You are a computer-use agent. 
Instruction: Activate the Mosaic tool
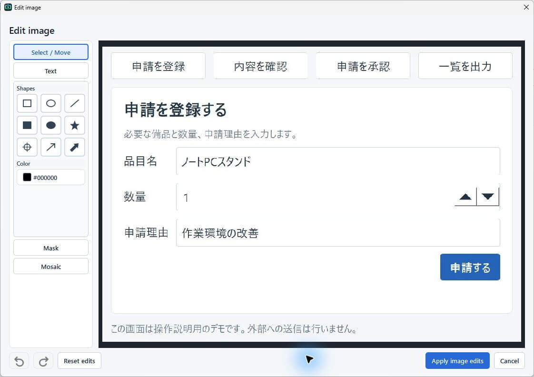click(51, 267)
